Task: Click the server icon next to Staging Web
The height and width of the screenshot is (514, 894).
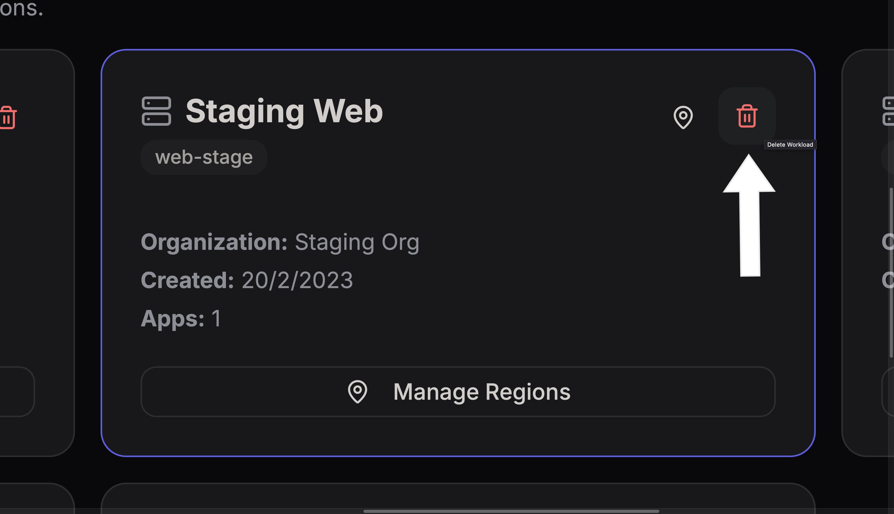Action: [156, 111]
